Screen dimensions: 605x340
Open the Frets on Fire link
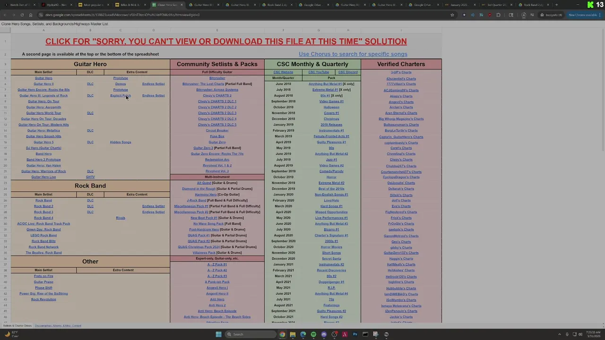(43, 276)
